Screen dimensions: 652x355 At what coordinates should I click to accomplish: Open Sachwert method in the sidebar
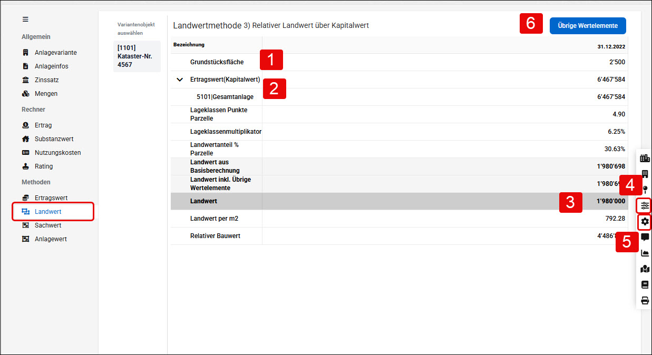48,225
